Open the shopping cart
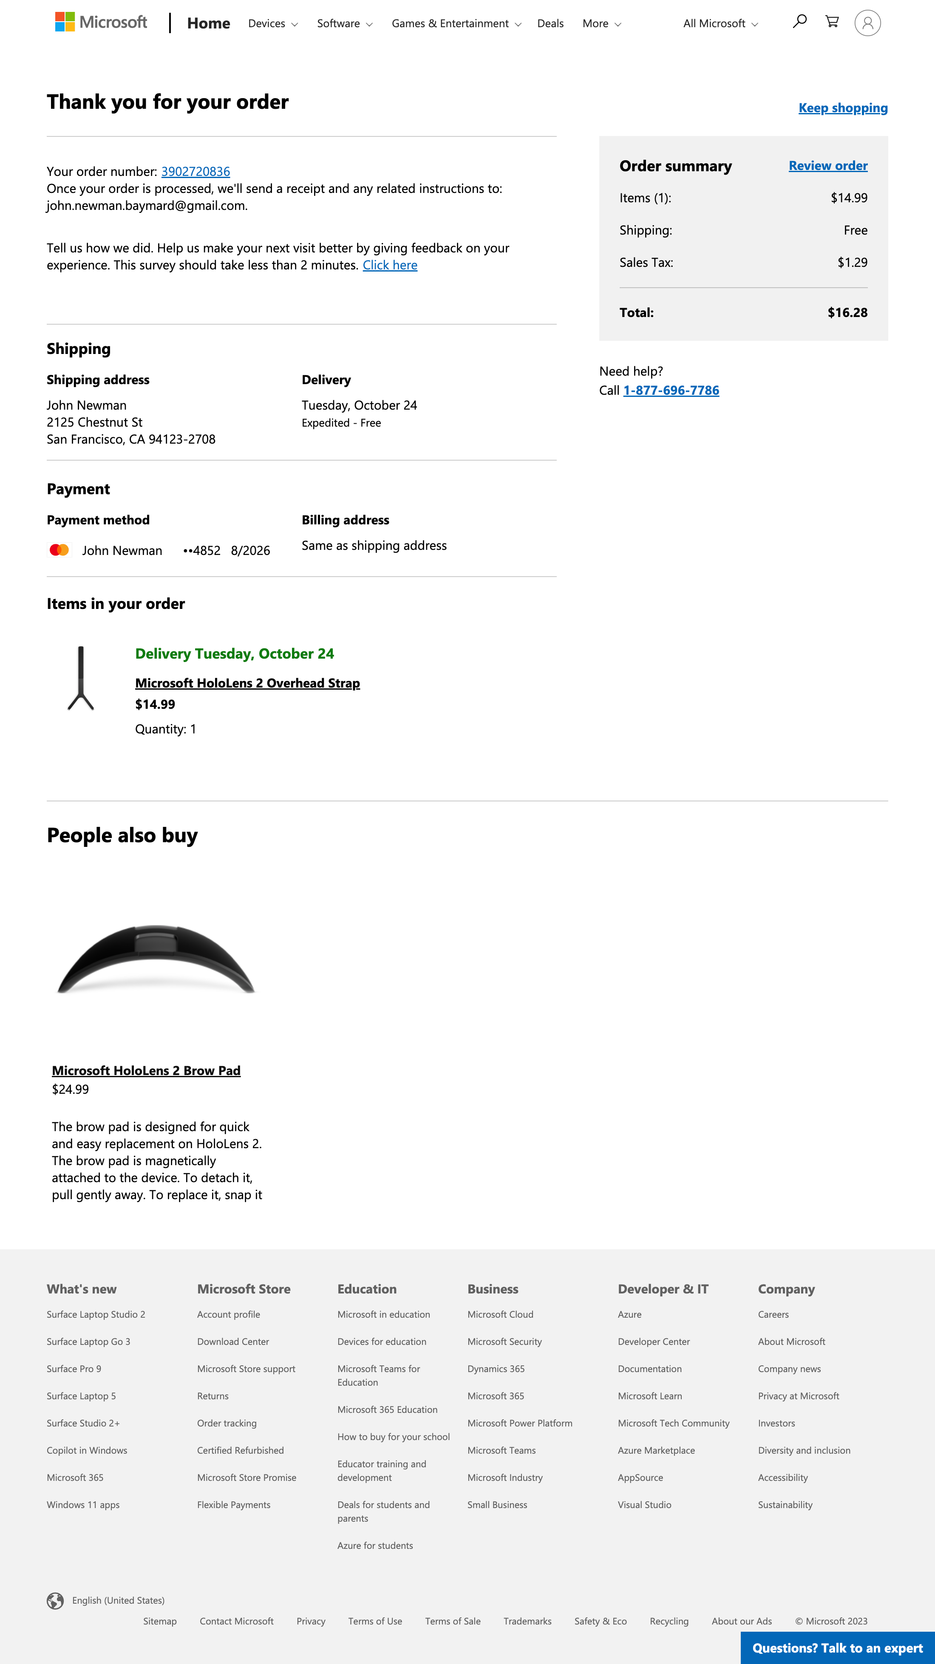 tap(832, 23)
